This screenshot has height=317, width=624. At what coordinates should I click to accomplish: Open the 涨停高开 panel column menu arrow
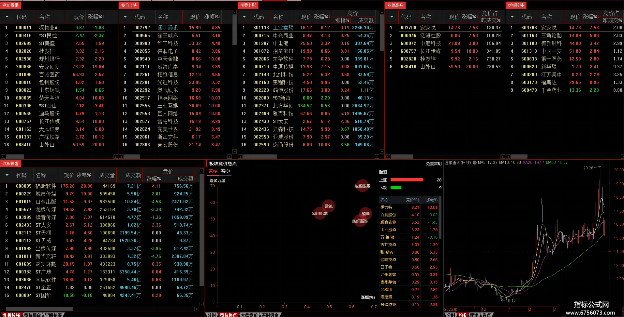pos(392,17)
